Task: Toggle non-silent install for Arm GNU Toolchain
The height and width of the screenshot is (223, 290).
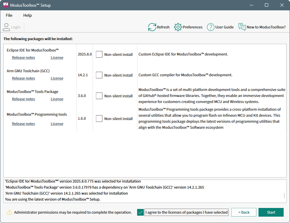Action: pos(99,75)
